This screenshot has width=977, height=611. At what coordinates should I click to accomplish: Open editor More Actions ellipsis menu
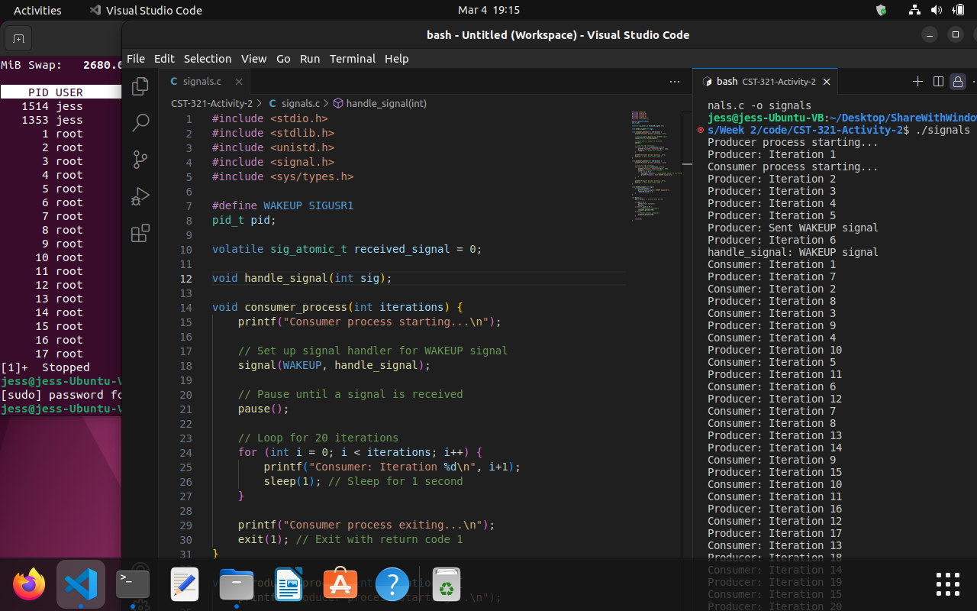[675, 82]
